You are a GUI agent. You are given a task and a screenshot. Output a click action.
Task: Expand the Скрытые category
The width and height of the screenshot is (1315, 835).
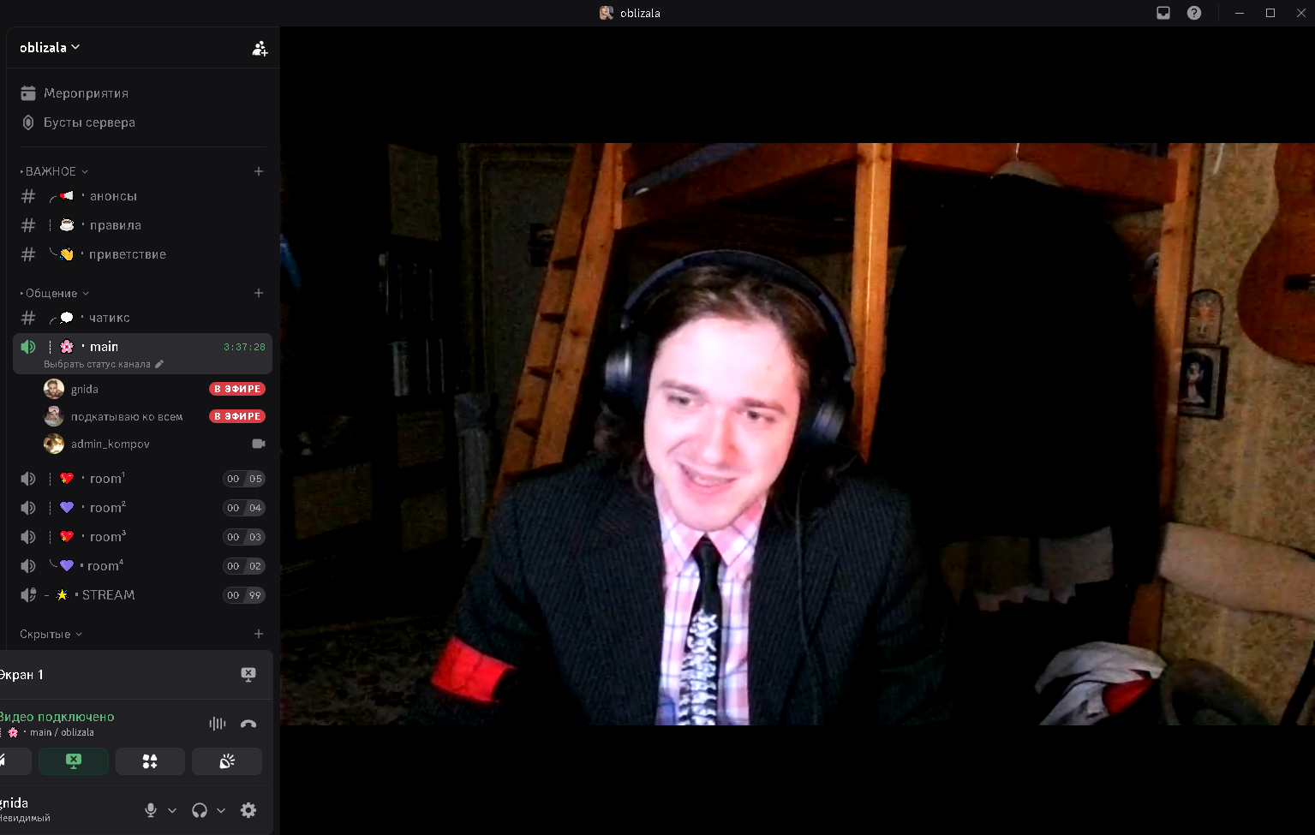tap(51, 634)
